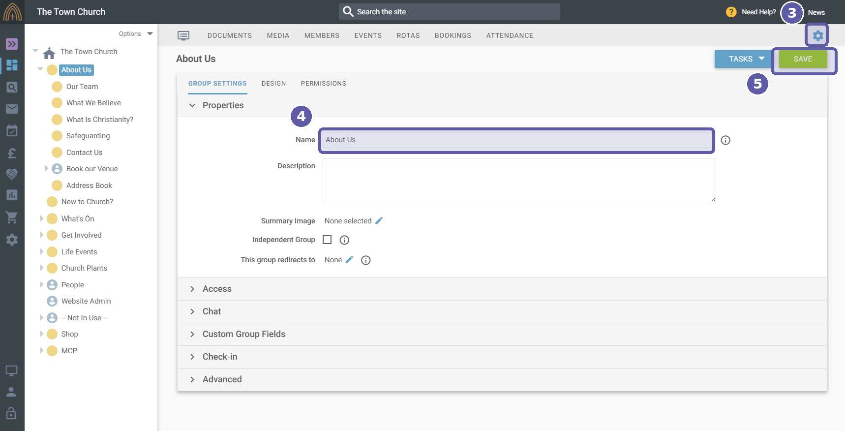Select the Group Settings tab
The image size is (845, 431).
[217, 84]
